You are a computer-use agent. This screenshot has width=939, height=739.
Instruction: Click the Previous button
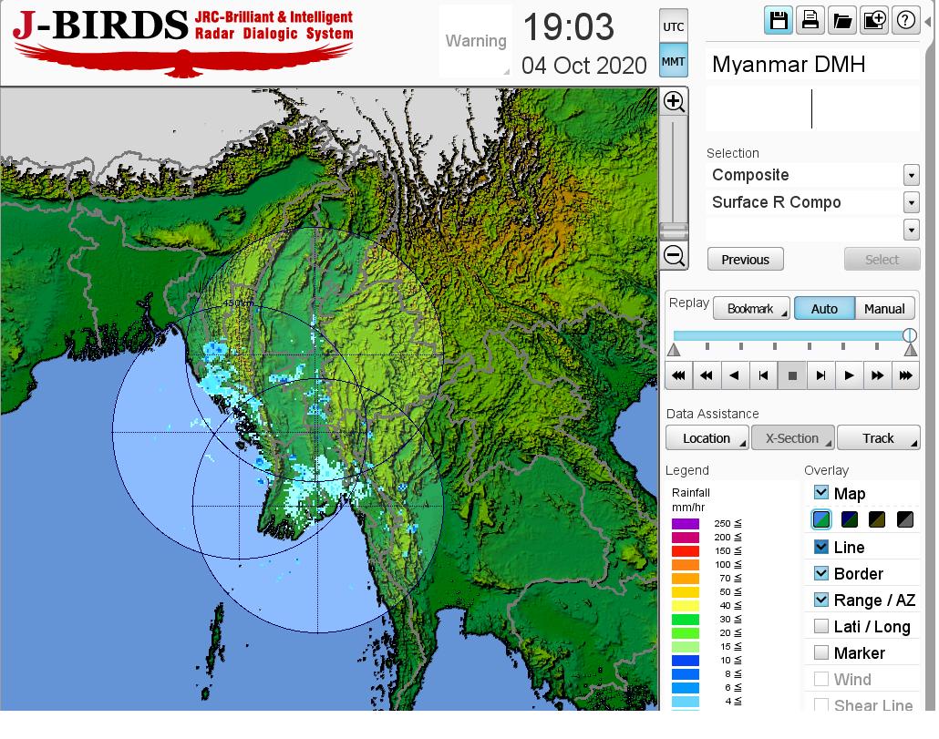coord(745,260)
